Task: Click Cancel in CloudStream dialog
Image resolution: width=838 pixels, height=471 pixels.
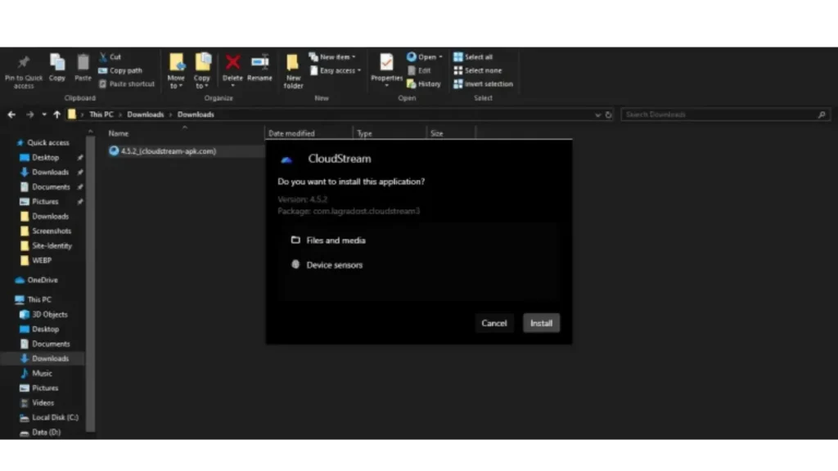Action: [493, 323]
